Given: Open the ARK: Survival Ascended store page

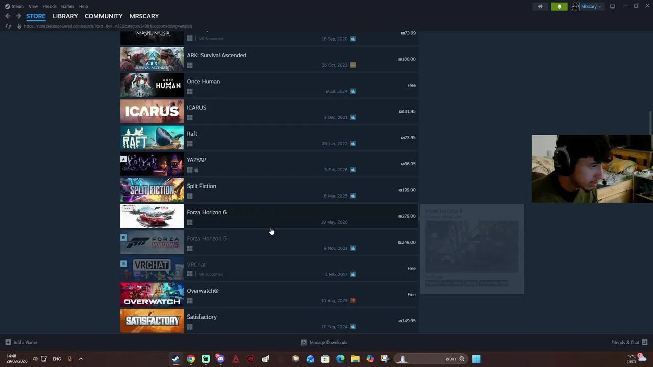Looking at the screenshot, I should pos(269,59).
